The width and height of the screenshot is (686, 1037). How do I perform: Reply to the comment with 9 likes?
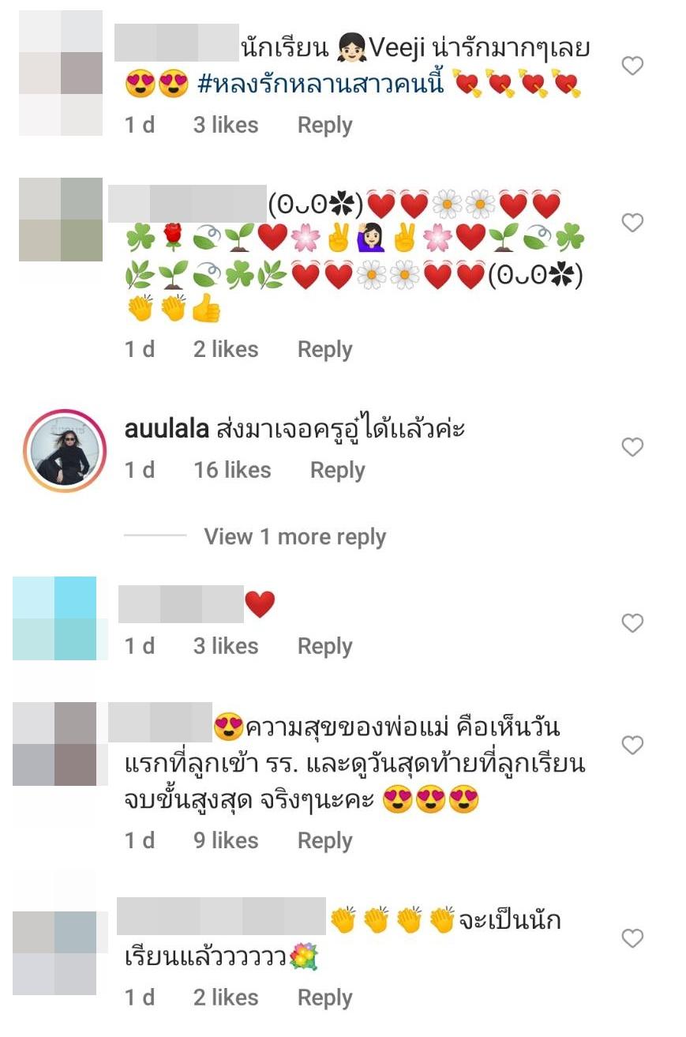click(324, 841)
